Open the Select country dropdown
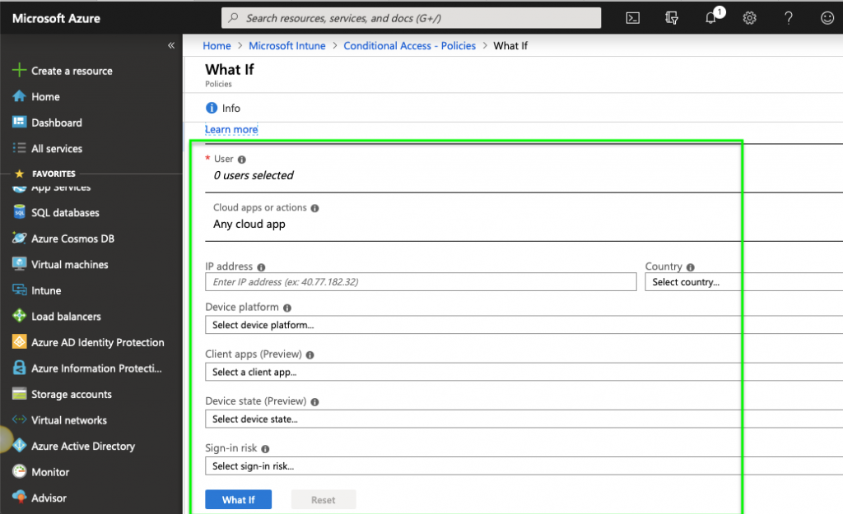 [x=744, y=282]
